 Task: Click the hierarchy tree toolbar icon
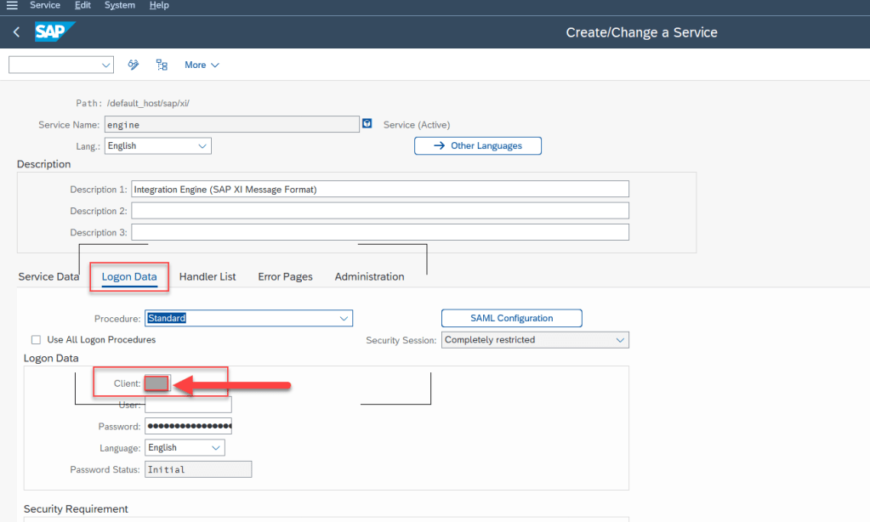click(162, 65)
